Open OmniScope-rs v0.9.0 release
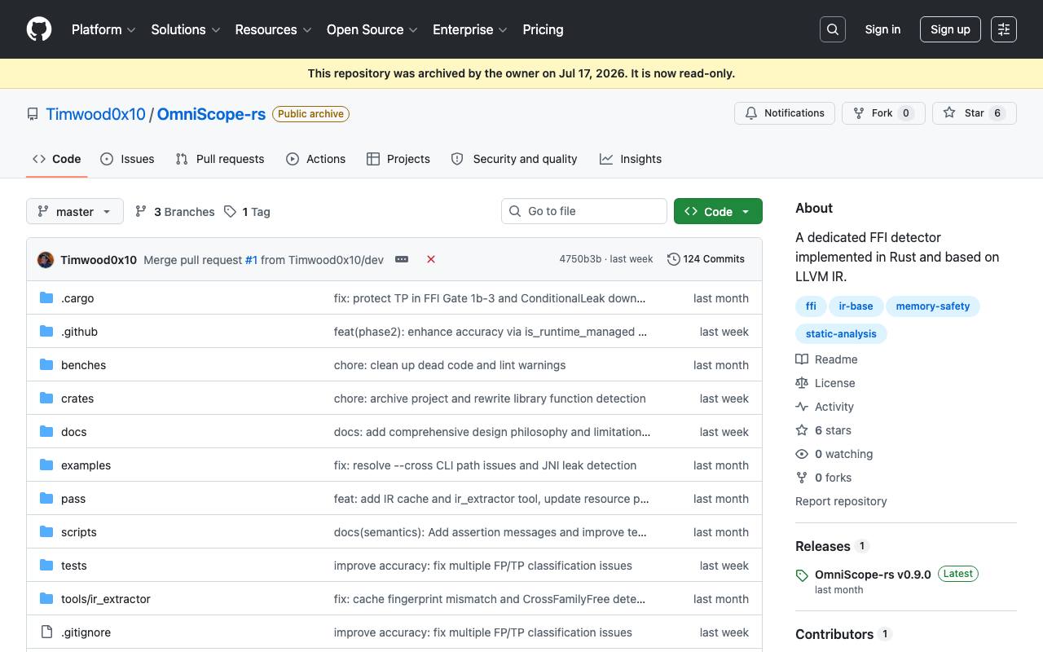 point(873,575)
